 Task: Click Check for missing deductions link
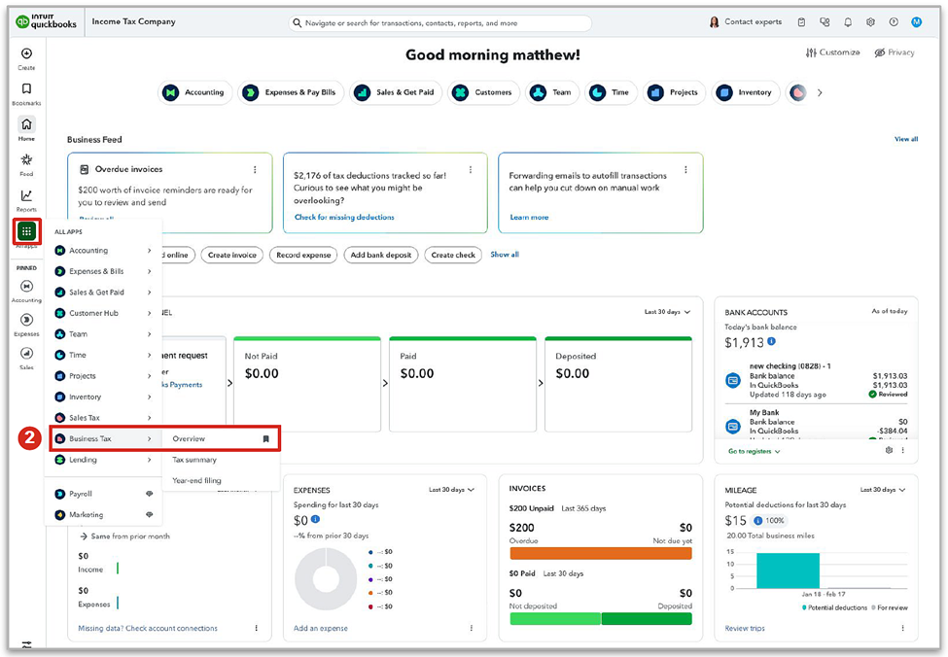(x=344, y=218)
